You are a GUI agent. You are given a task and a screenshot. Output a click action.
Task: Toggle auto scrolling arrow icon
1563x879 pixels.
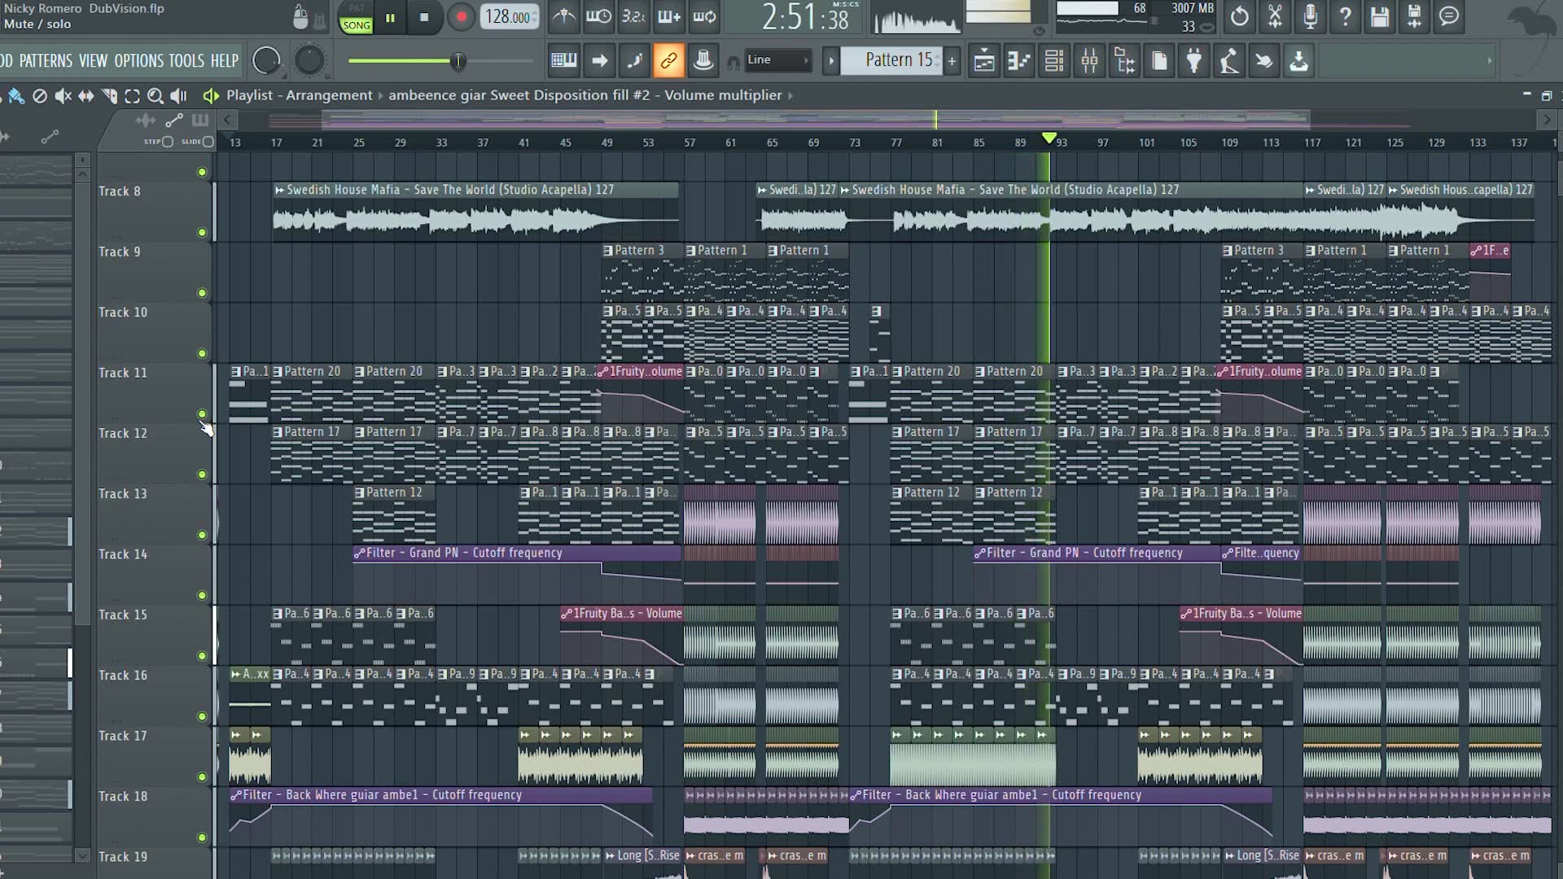[599, 60]
